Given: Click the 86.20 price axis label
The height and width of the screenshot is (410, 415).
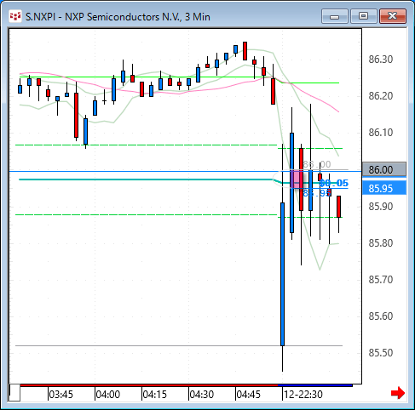Looking at the screenshot, I should (x=381, y=96).
